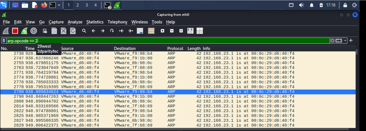Jump to the first packet icon
366x131 pixels.
click(121, 31)
